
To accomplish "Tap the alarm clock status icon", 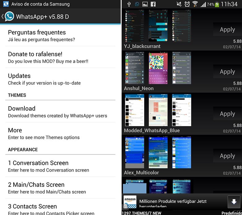I will coord(187,4).
